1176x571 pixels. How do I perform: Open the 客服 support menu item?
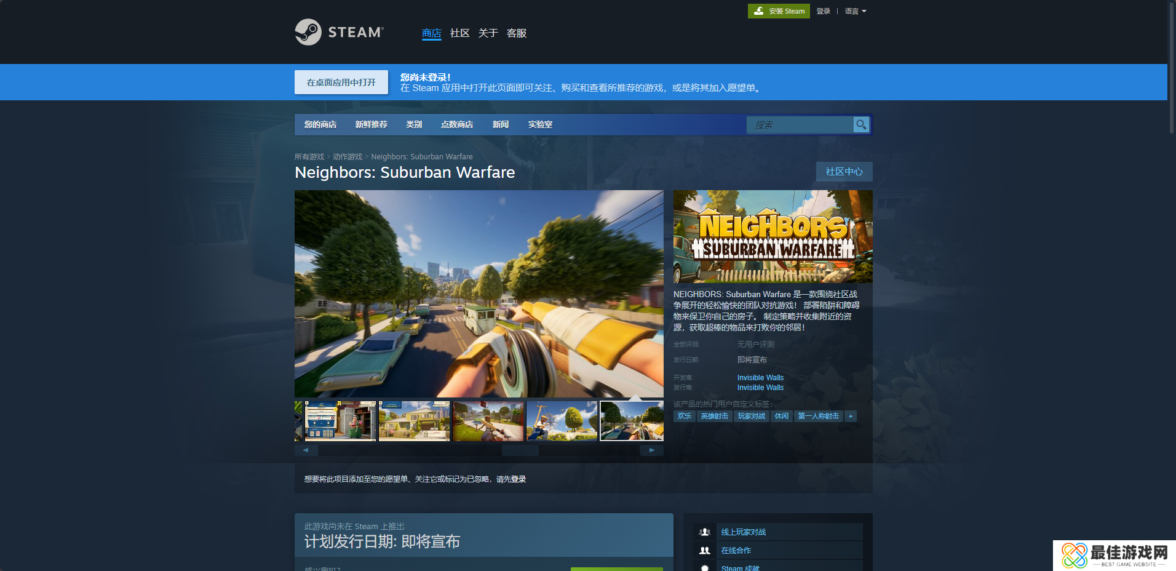pos(516,33)
